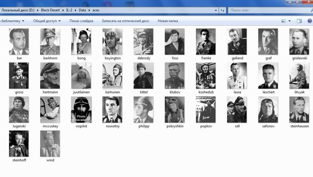
Task: Restore the Explorer window size
Action: click(298, 2)
